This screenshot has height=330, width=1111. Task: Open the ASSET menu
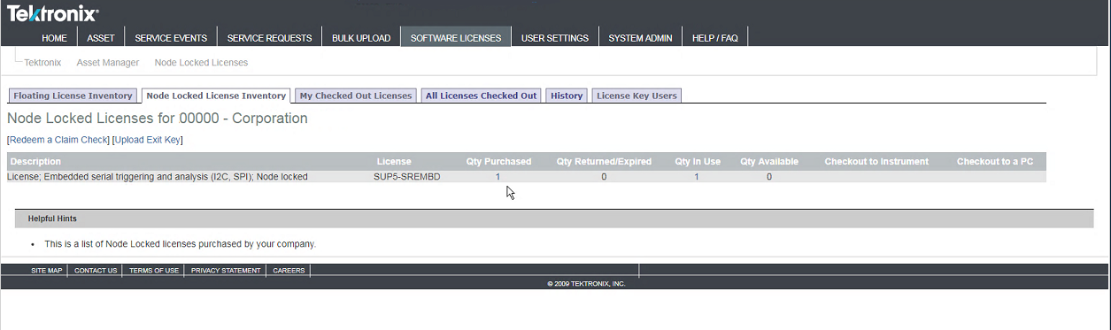[101, 38]
